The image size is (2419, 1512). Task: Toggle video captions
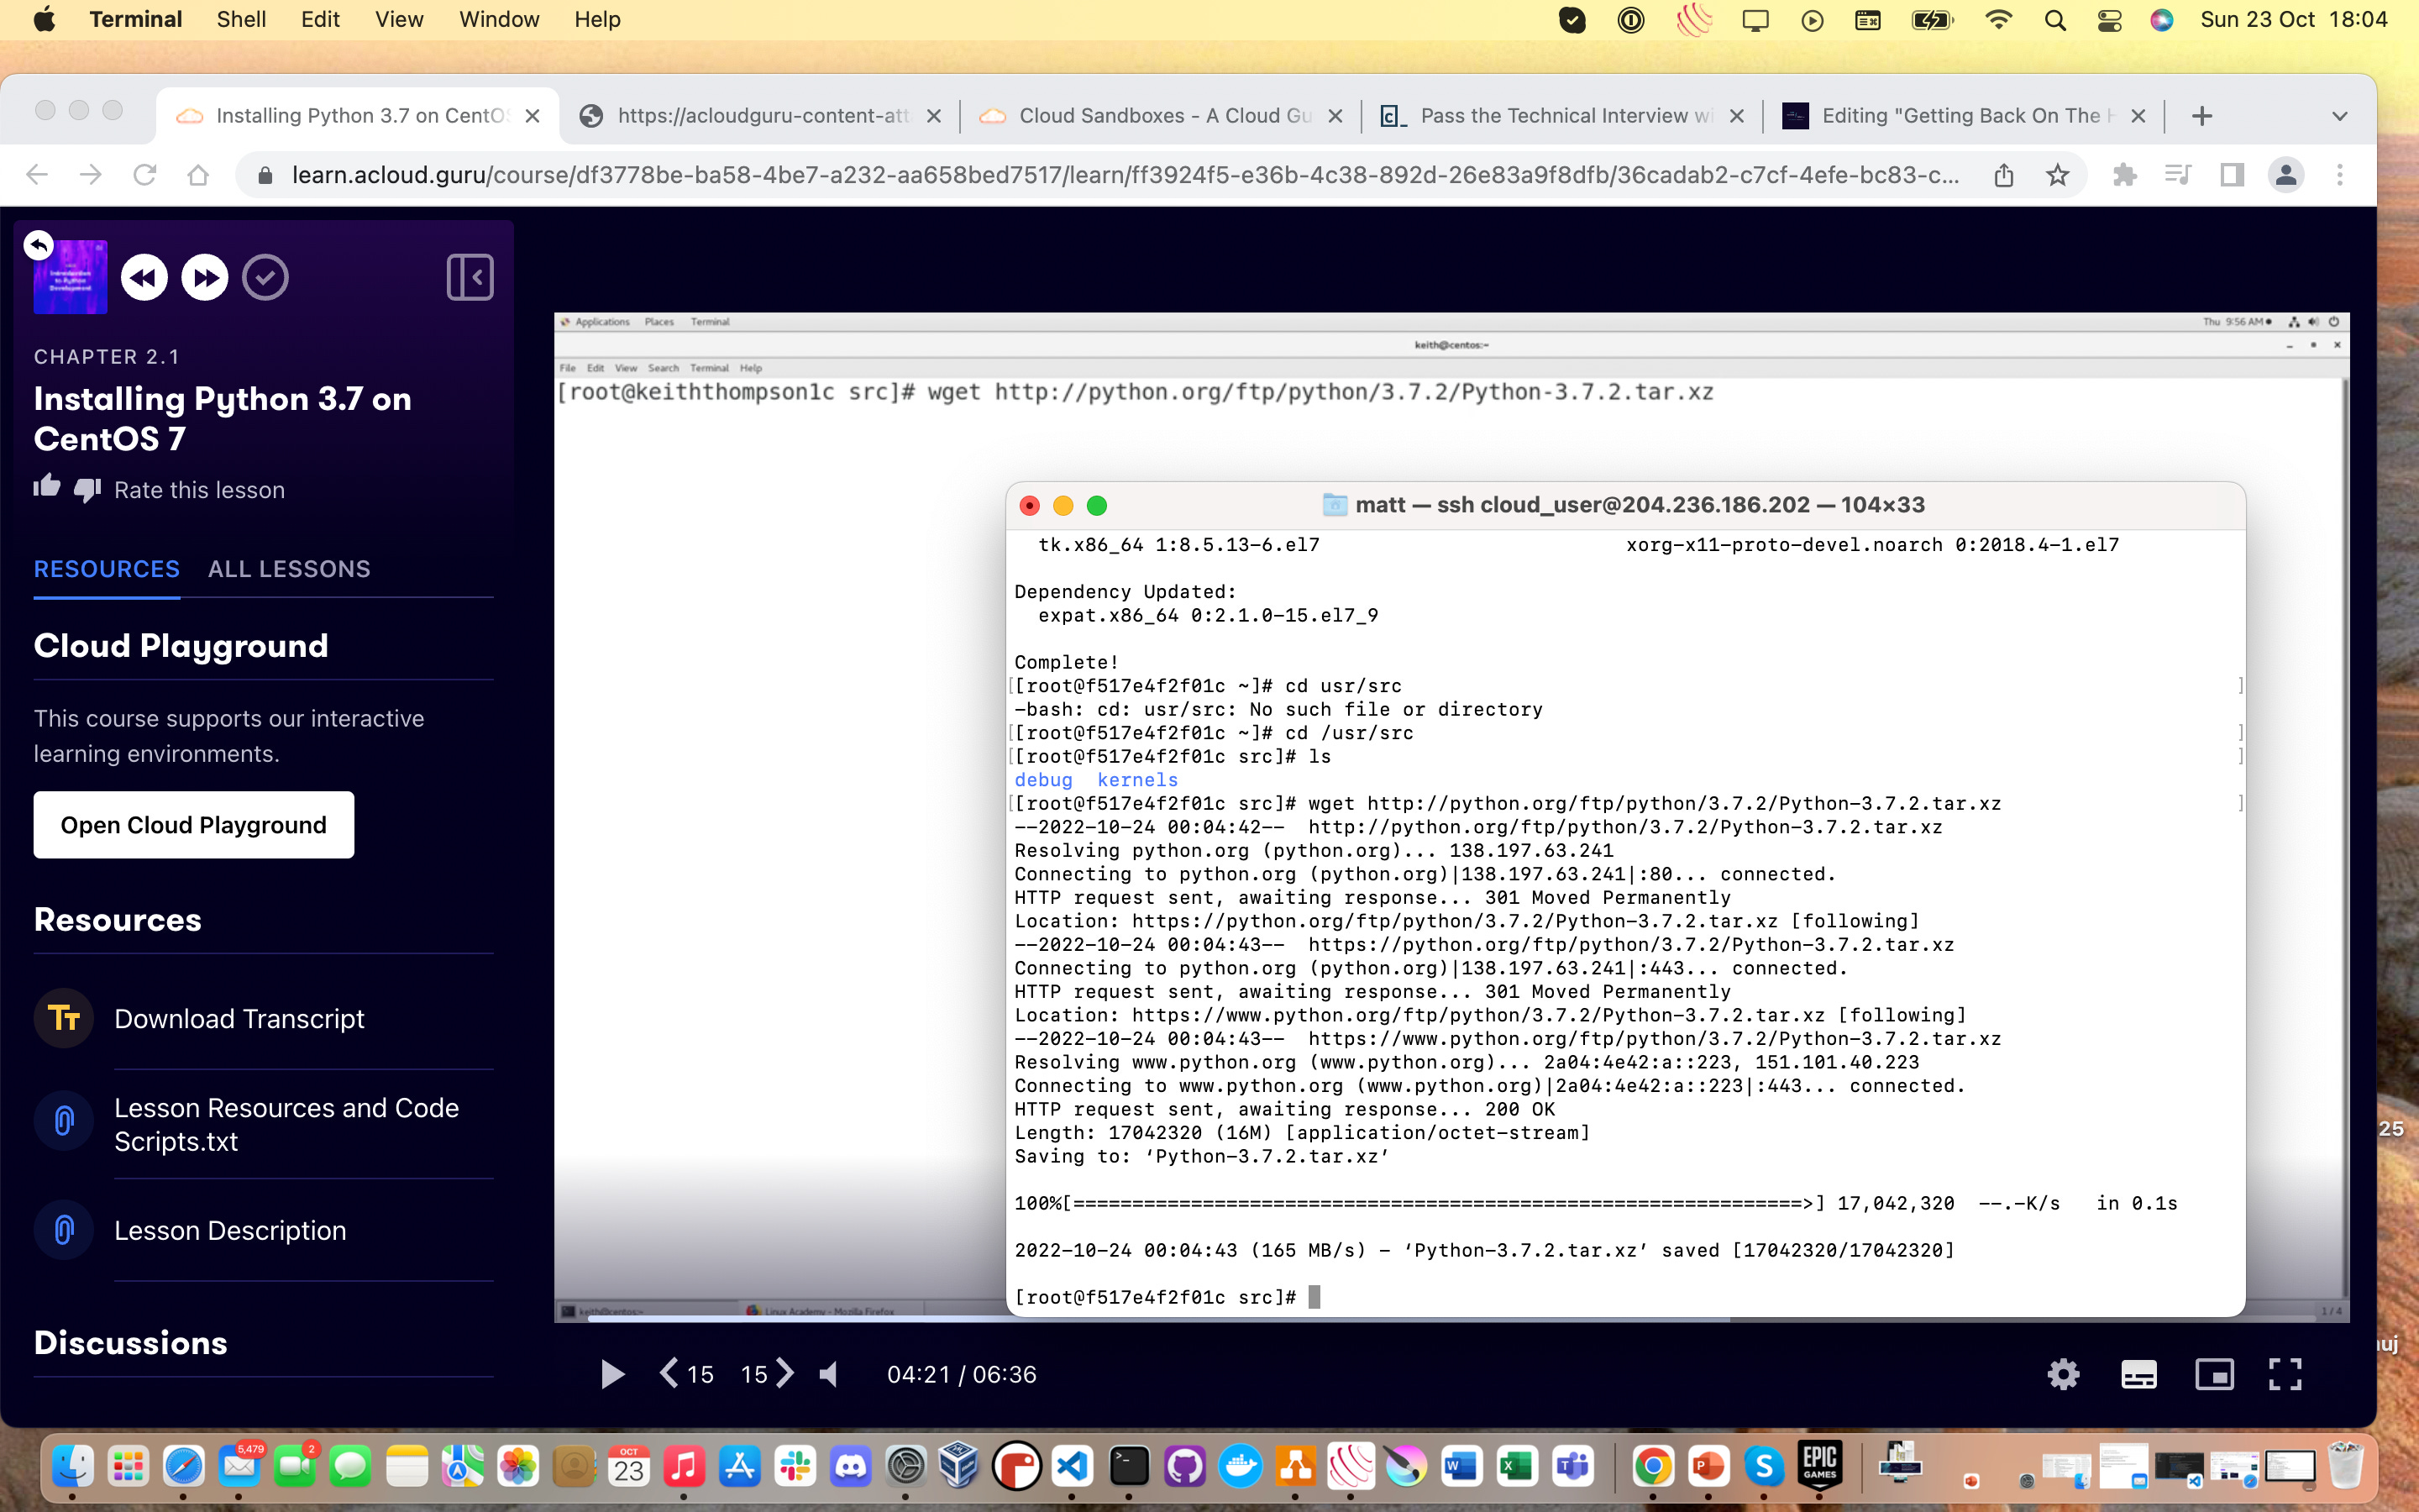[x=2138, y=1374]
